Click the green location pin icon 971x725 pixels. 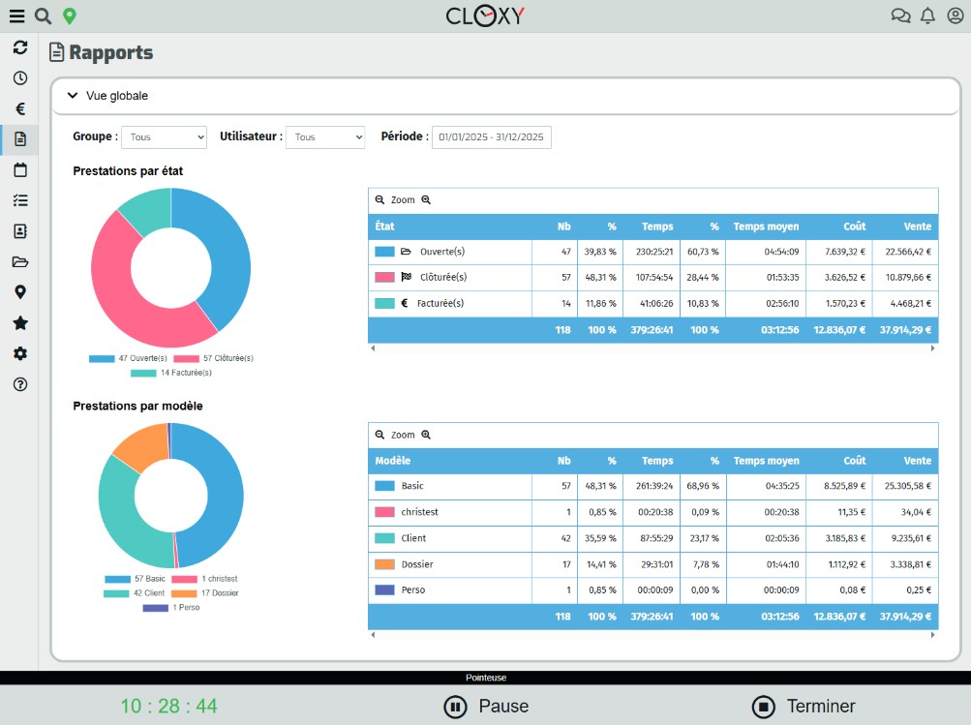[x=69, y=15]
